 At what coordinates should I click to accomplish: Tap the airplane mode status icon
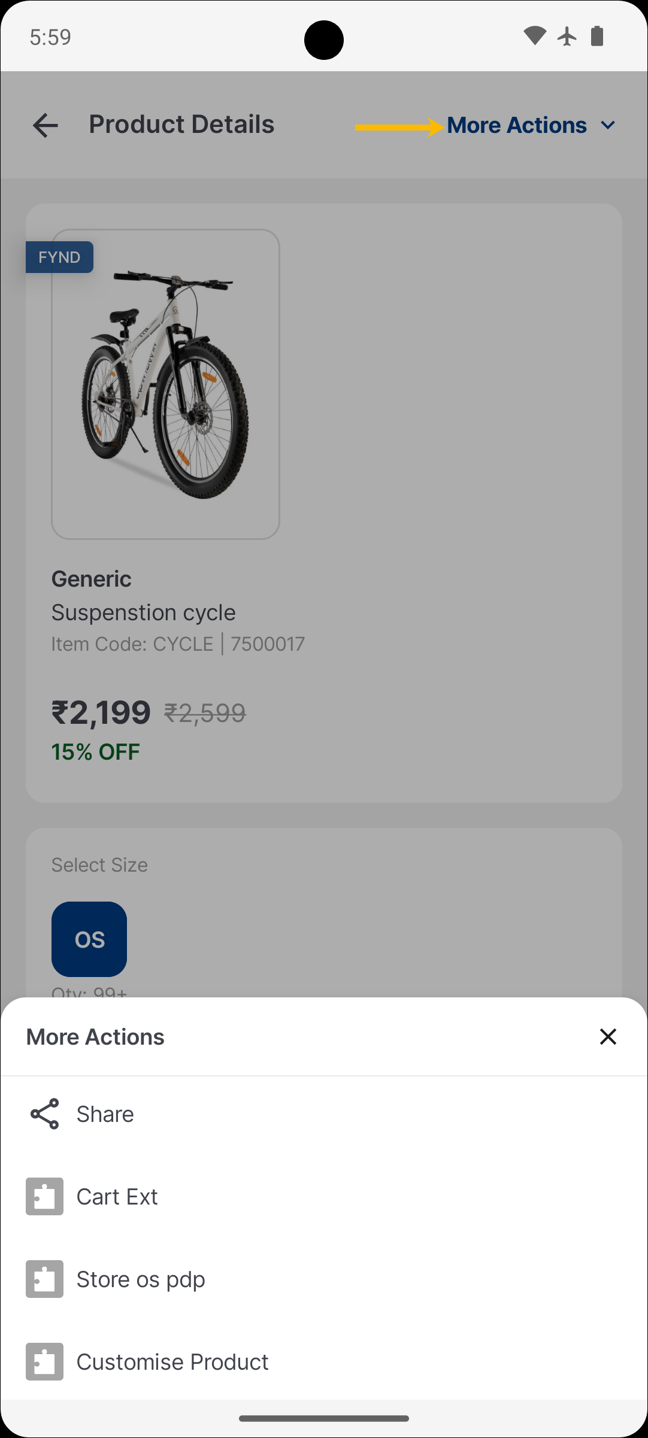click(x=567, y=37)
